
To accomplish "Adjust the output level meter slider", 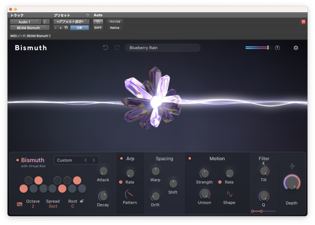I will pos(259,48).
